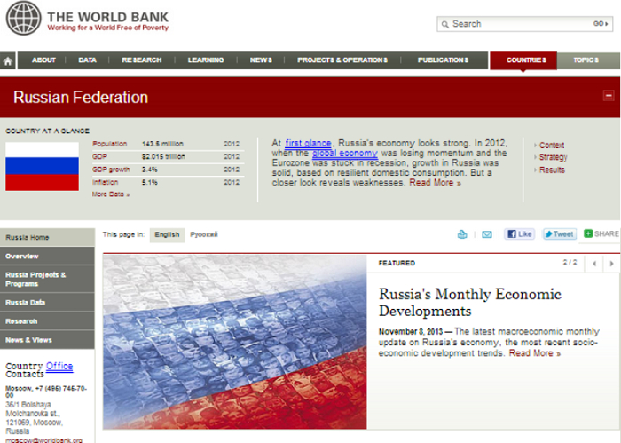This screenshot has height=443, width=621.
Task: Open the ABOUT menu
Action: pos(43,60)
